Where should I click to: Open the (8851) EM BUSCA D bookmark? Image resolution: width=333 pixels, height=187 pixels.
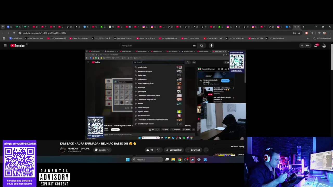[146, 38]
